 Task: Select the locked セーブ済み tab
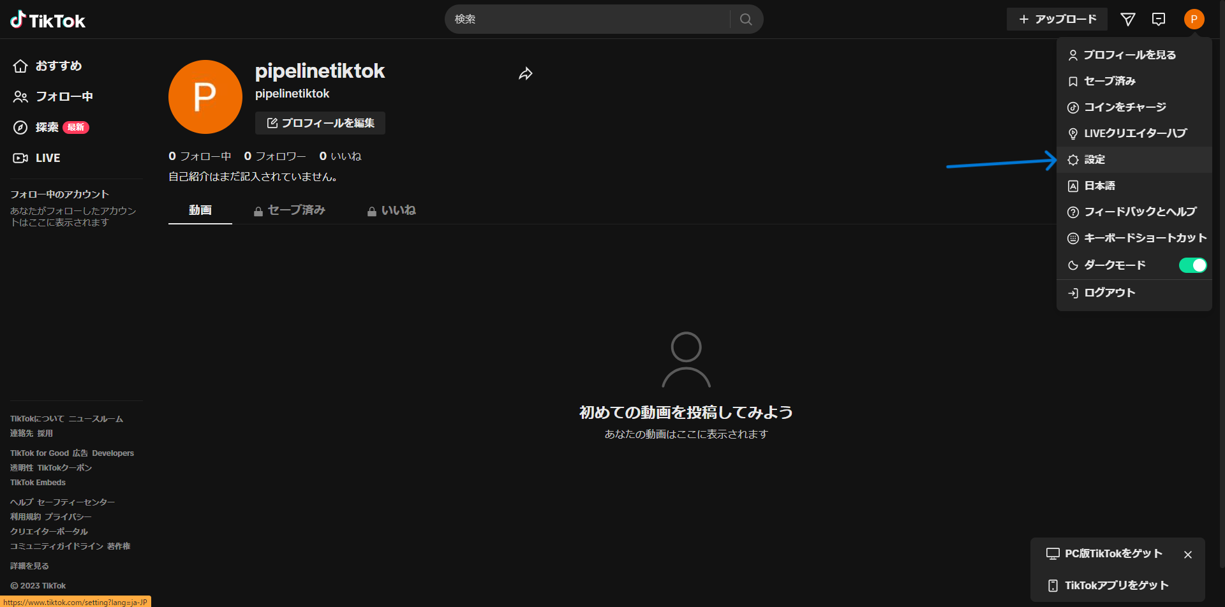point(290,210)
